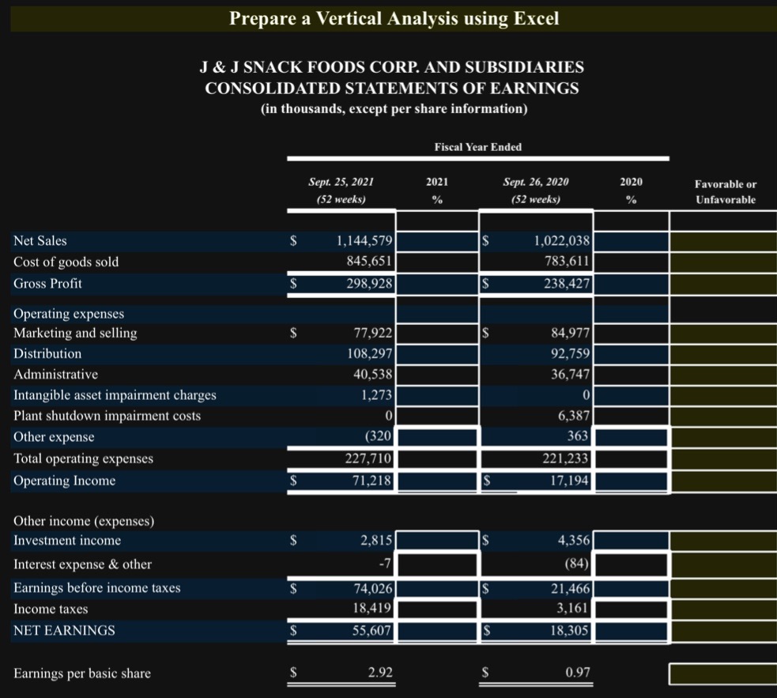
Task: Click the Favorable or Unfavorable cell for NET EARNINGS
Action: click(x=723, y=630)
